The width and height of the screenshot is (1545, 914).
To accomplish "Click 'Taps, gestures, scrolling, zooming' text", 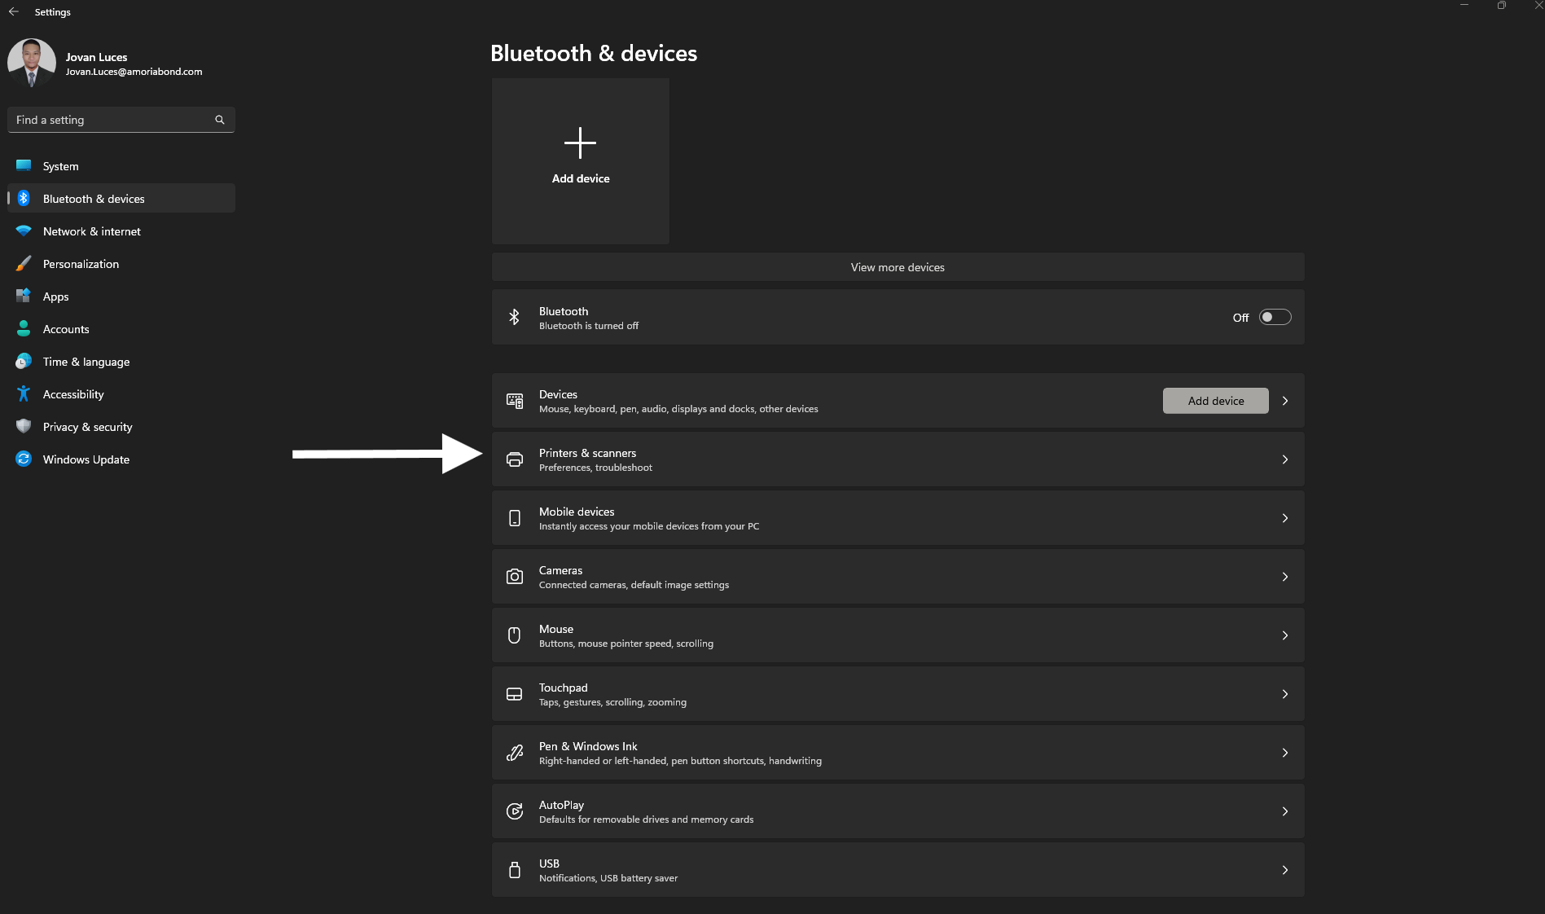I will (612, 702).
